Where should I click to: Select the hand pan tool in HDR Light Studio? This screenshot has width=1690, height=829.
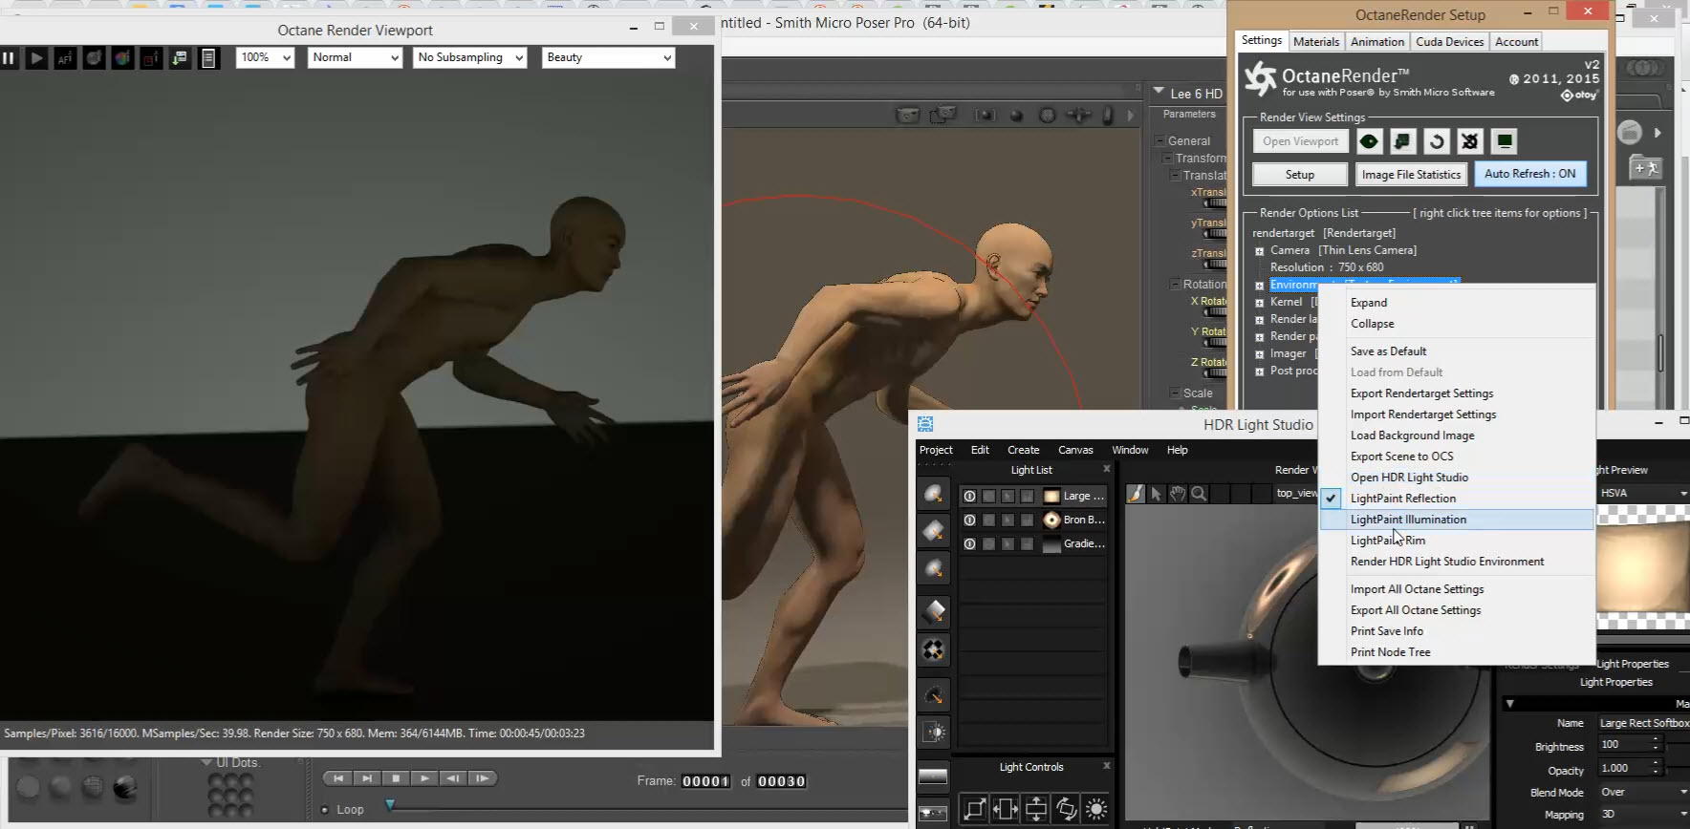pyautogui.click(x=1178, y=494)
